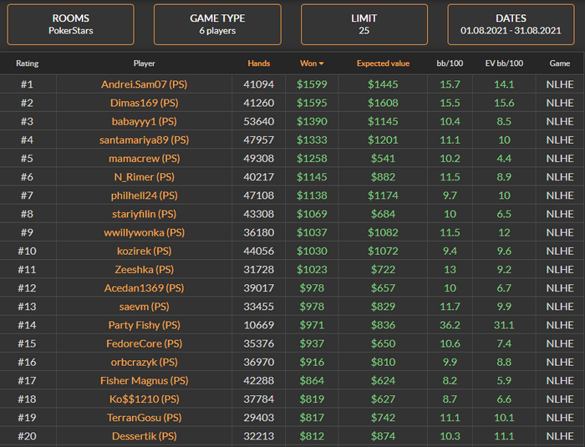This screenshot has height=447, width=585.
Task: View Party Fishy (PS) player stats
Action: click(x=144, y=325)
